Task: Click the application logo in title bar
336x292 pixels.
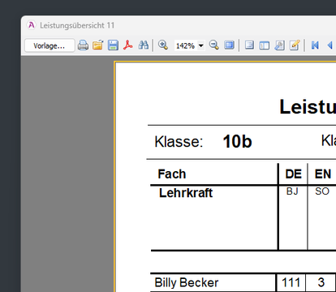Action: [x=32, y=25]
